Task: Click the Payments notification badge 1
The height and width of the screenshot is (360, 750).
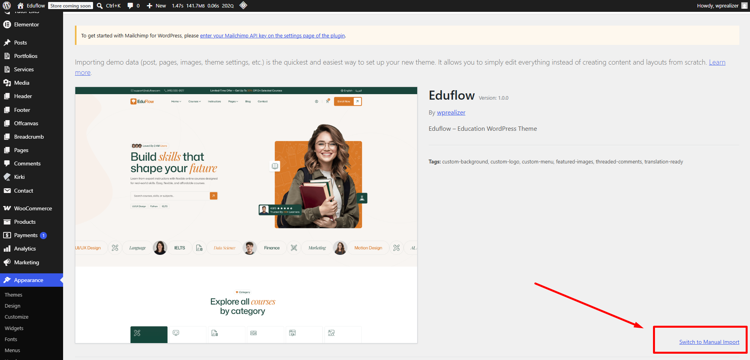Action: click(x=43, y=235)
